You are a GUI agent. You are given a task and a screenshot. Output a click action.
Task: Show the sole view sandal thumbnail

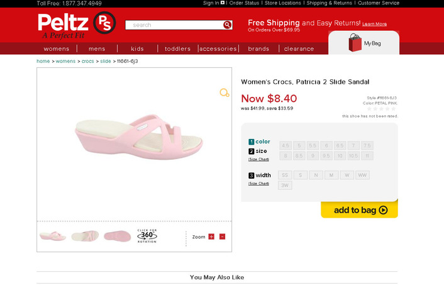tap(117, 236)
